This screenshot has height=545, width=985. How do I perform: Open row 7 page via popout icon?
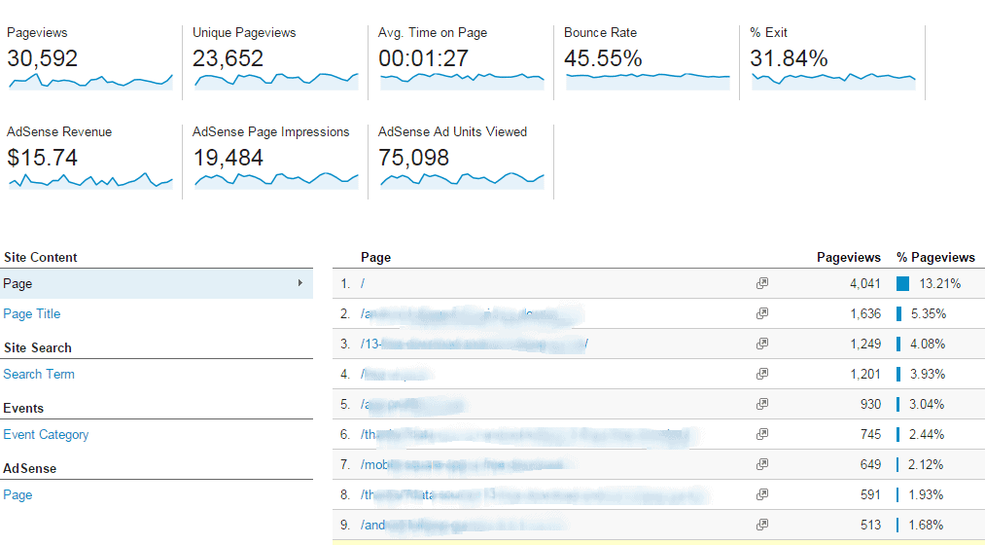(762, 464)
